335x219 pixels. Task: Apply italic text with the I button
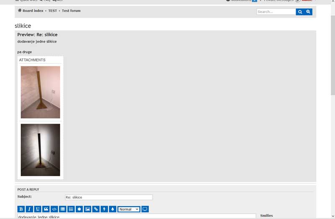(x=29, y=209)
